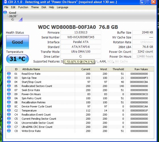Image resolution: width=159 pixels, height=142 pixels.
Task: Click the Threshold column header
Action: tap(117, 69)
